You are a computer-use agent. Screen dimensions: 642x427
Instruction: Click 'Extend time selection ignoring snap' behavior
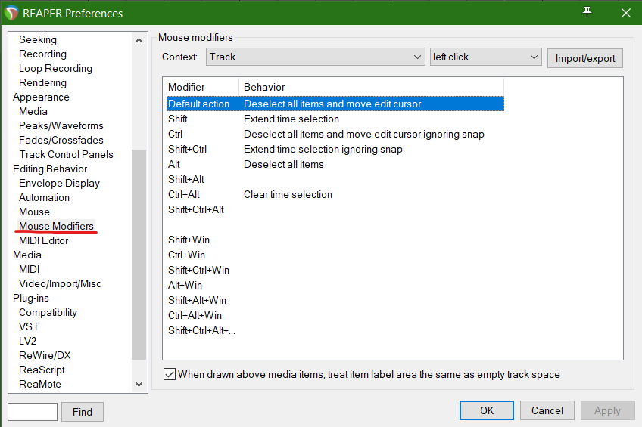coord(323,149)
